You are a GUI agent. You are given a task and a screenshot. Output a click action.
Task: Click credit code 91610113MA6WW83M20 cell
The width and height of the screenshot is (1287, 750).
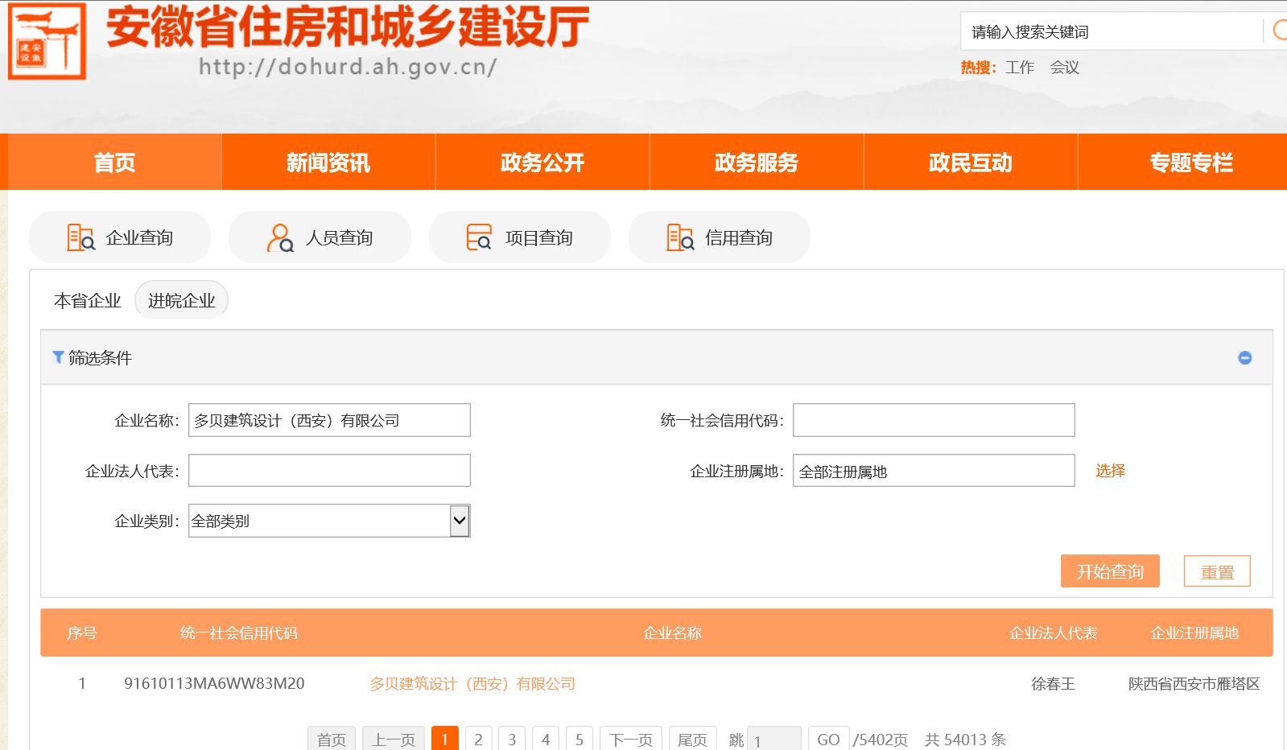214,684
